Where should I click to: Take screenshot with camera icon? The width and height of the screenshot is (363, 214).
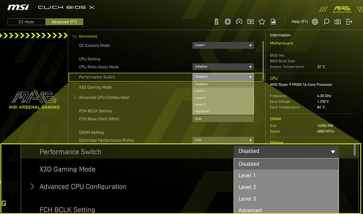(338, 22)
